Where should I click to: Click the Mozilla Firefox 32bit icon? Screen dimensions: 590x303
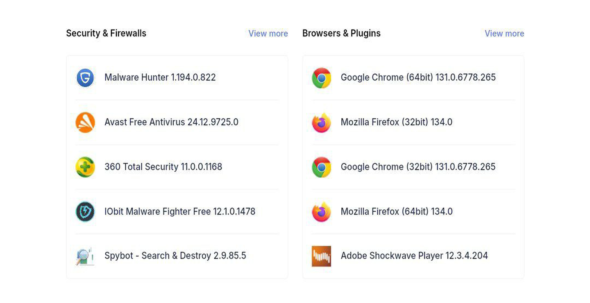coord(321,122)
